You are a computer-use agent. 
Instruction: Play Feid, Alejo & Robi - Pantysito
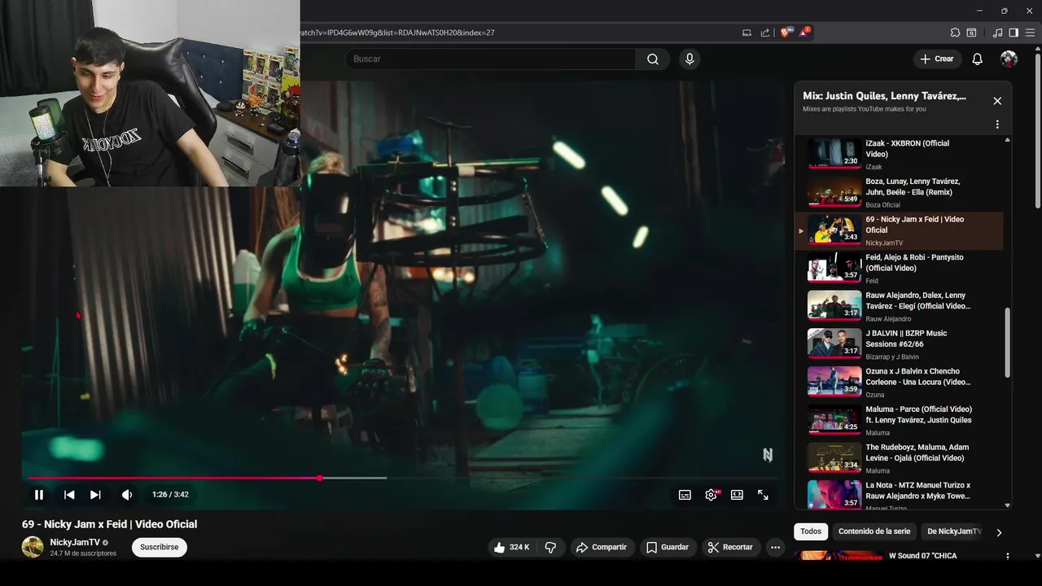click(x=899, y=269)
